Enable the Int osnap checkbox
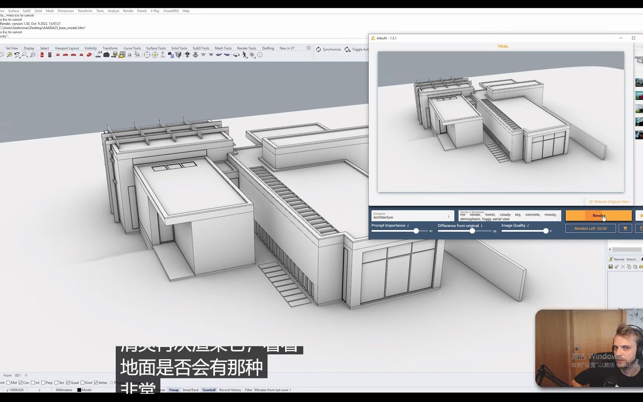643x402 pixels. (33, 383)
